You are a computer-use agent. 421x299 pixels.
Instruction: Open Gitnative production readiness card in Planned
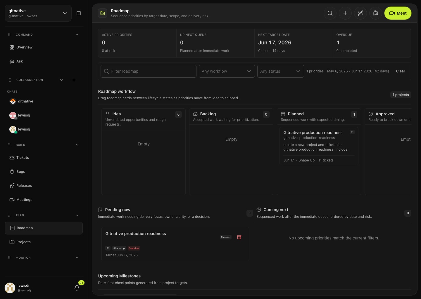tap(319, 146)
